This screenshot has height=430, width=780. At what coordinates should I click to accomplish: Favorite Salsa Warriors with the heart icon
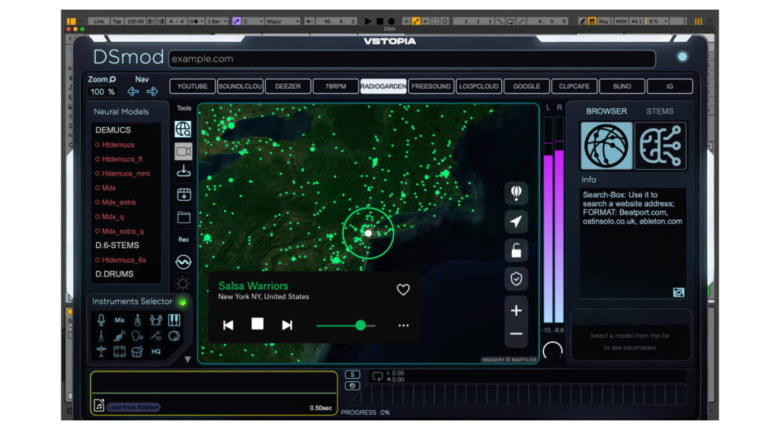tap(403, 289)
